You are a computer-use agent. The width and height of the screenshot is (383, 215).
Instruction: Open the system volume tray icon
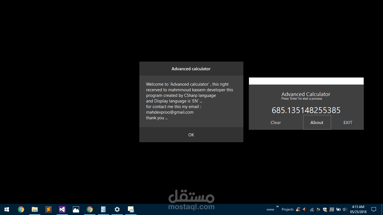click(345, 209)
